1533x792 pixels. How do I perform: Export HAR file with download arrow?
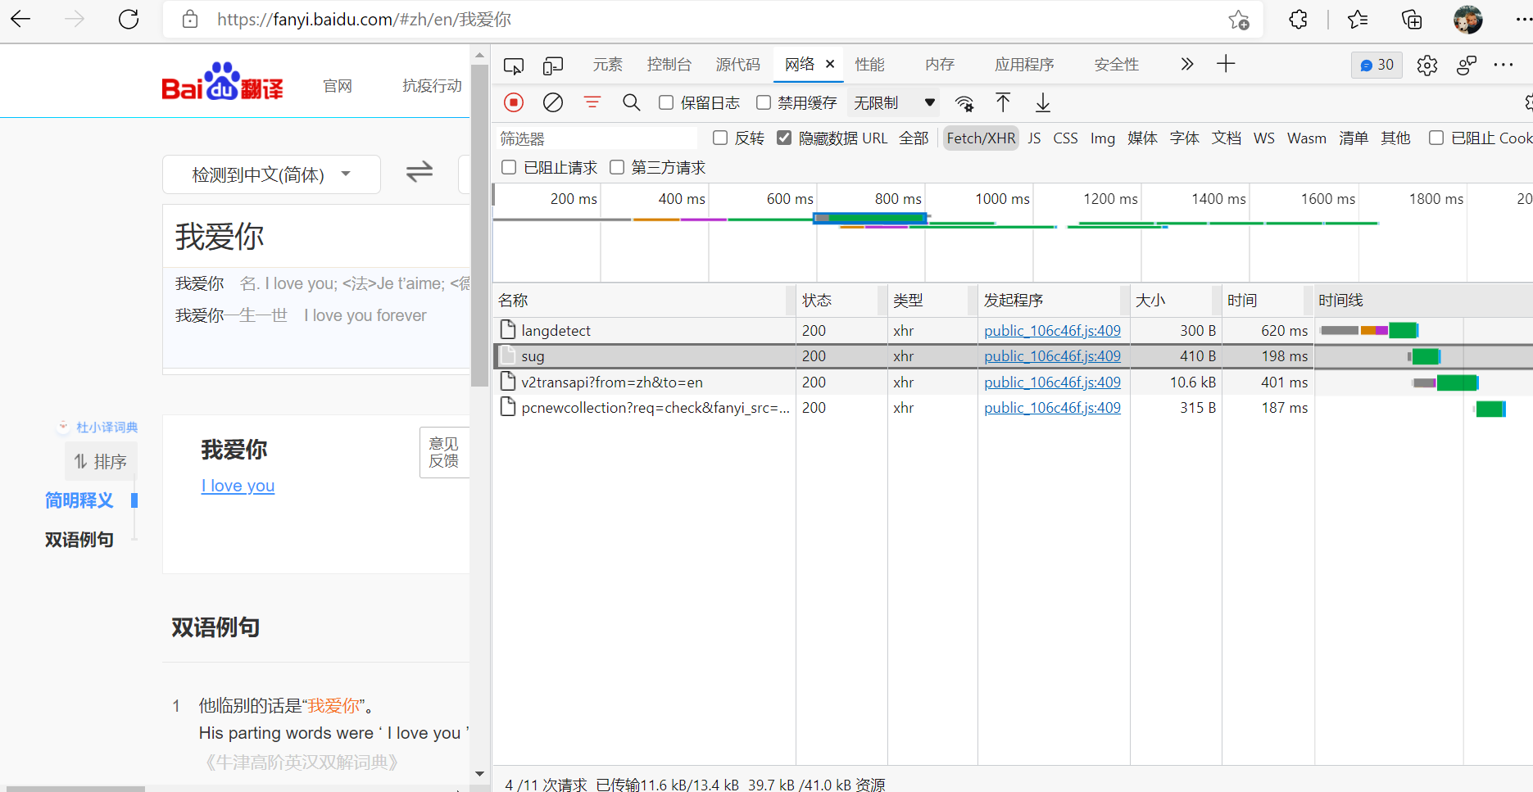click(1042, 102)
